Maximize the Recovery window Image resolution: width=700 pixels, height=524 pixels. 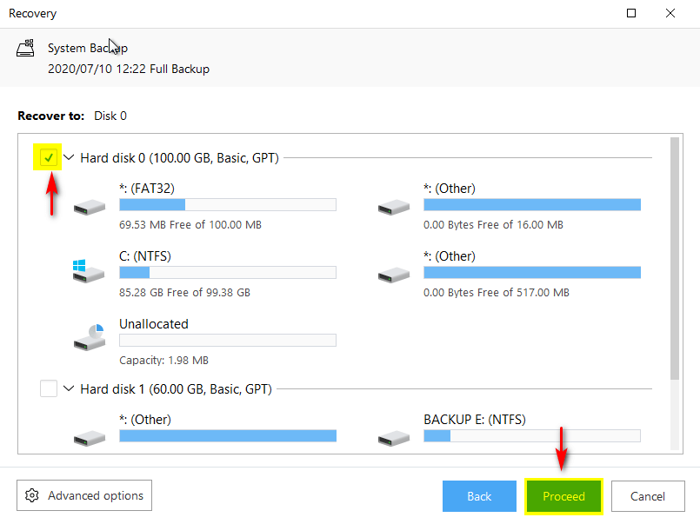[x=631, y=13]
